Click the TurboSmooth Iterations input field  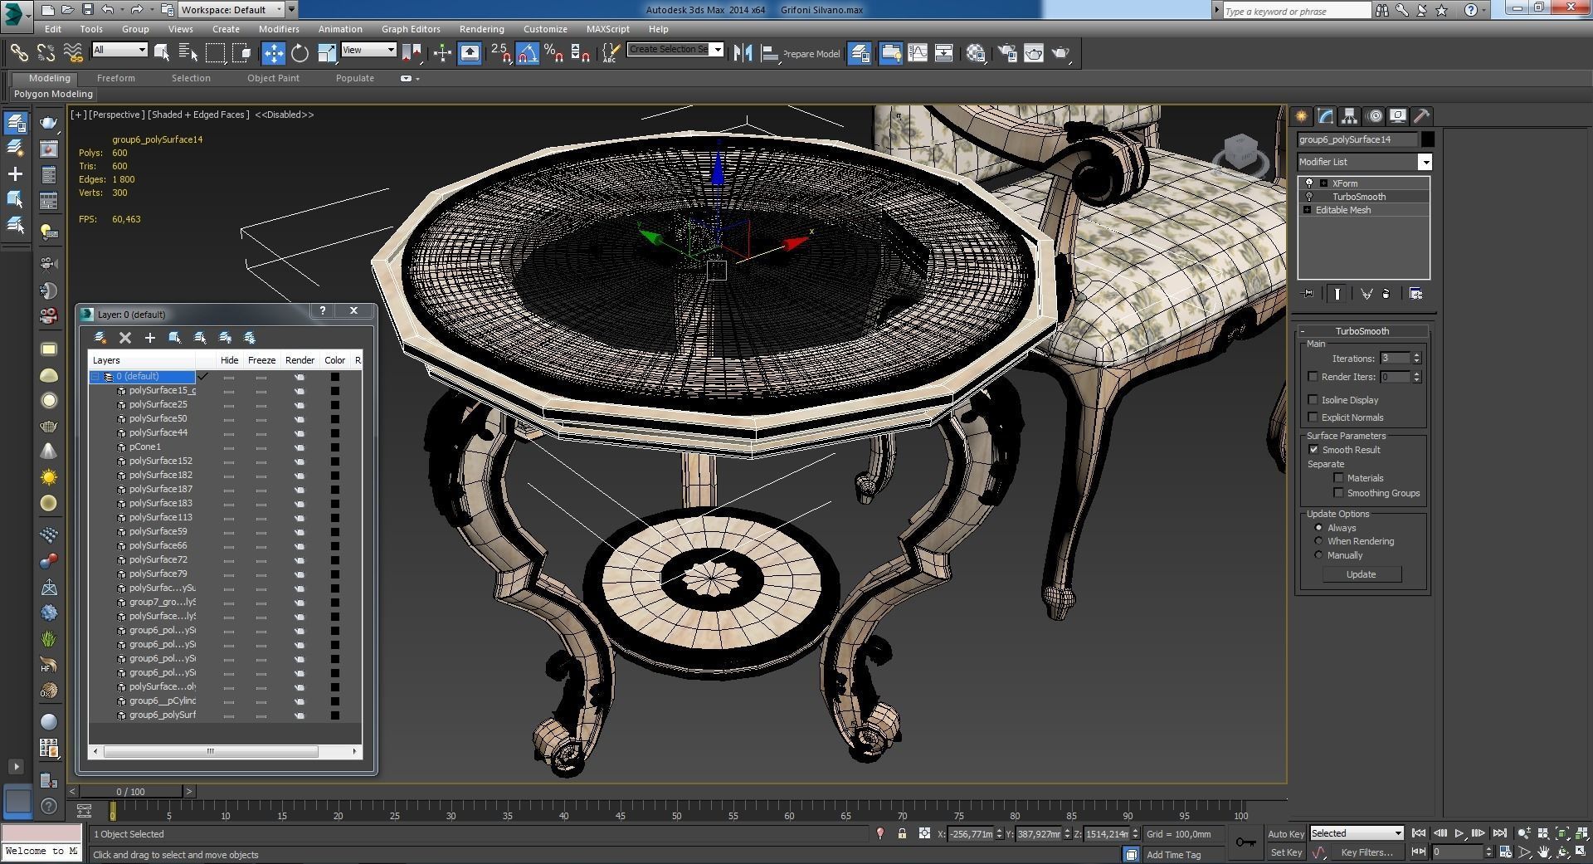[x=1395, y=359]
